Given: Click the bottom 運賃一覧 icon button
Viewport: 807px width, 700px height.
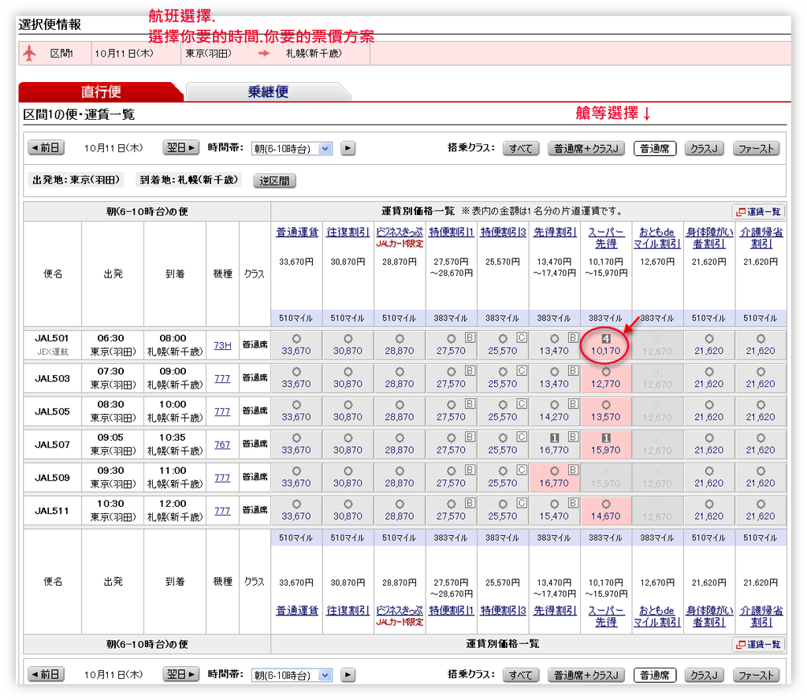Looking at the screenshot, I should pos(758,644).
